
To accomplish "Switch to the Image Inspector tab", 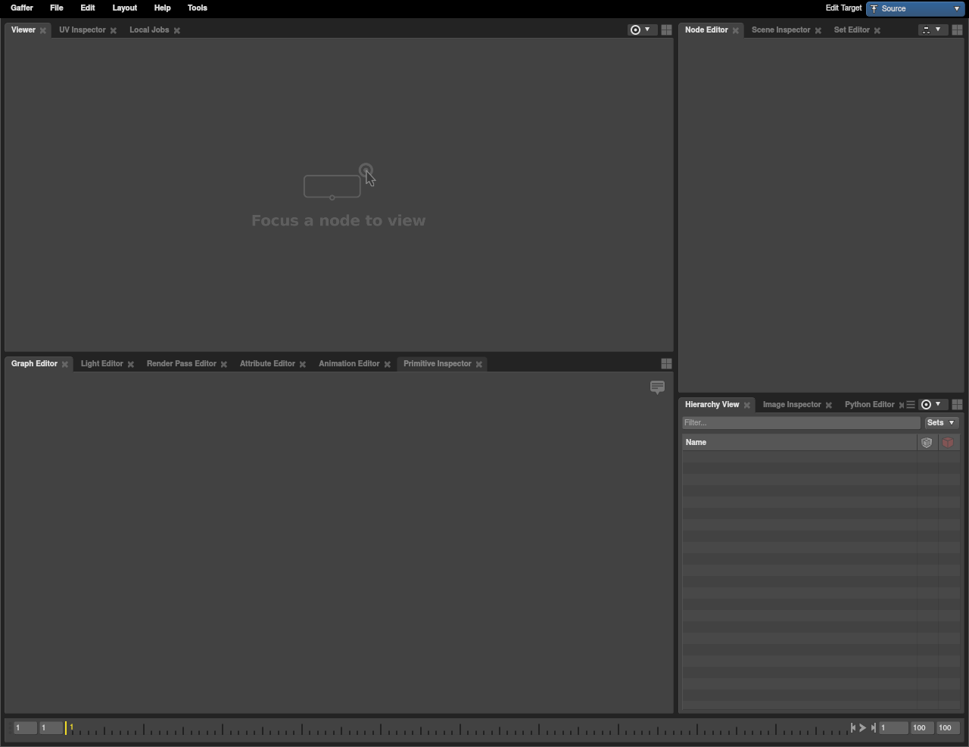I will [792, 404].
